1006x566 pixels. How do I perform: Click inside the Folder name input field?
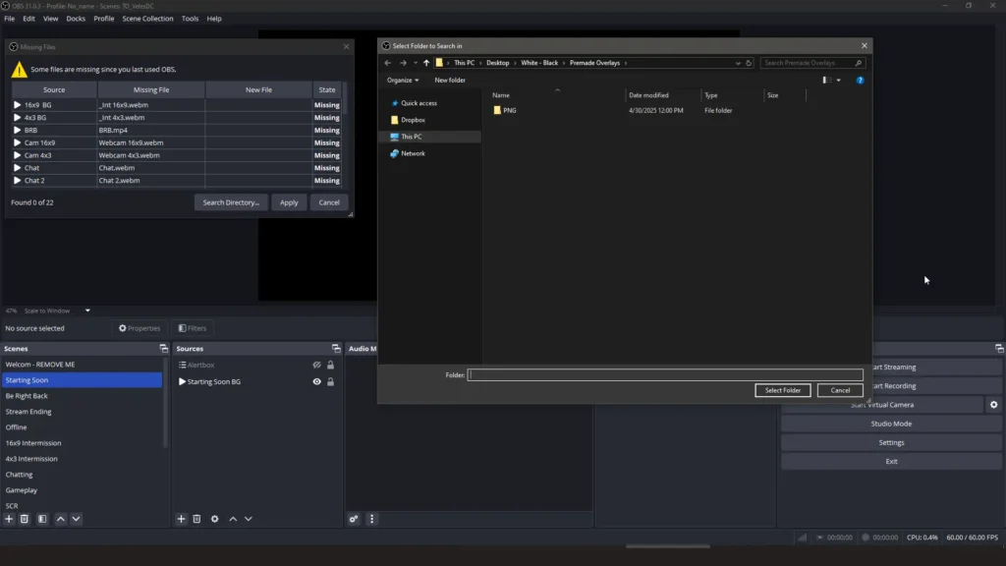point(665,374)
